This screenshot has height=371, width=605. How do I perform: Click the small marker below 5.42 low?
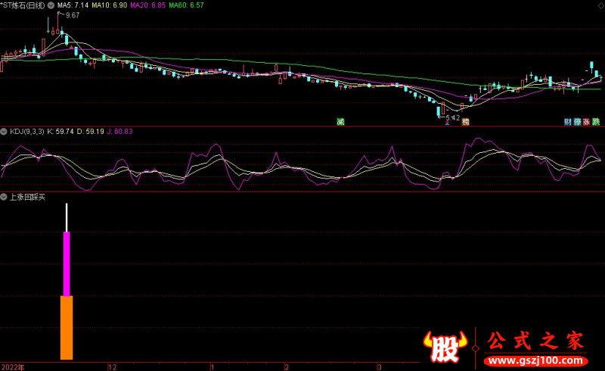click(446, 123)
